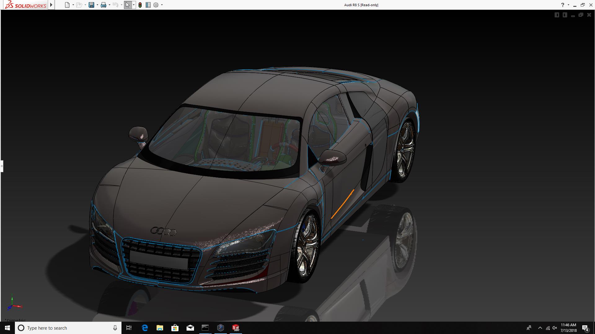595x334 pixels.
Task: Open the Windows Start button
Action: (x=7, y=328)
